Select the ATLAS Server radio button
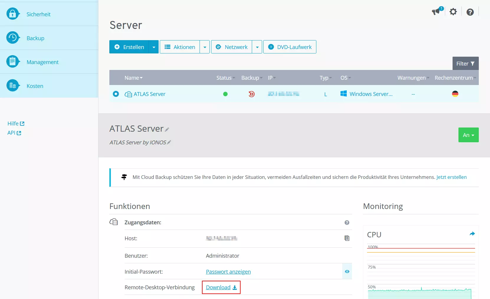Image resolution: width=490 pixels, height=299 pixels. [x=116, y=94]
